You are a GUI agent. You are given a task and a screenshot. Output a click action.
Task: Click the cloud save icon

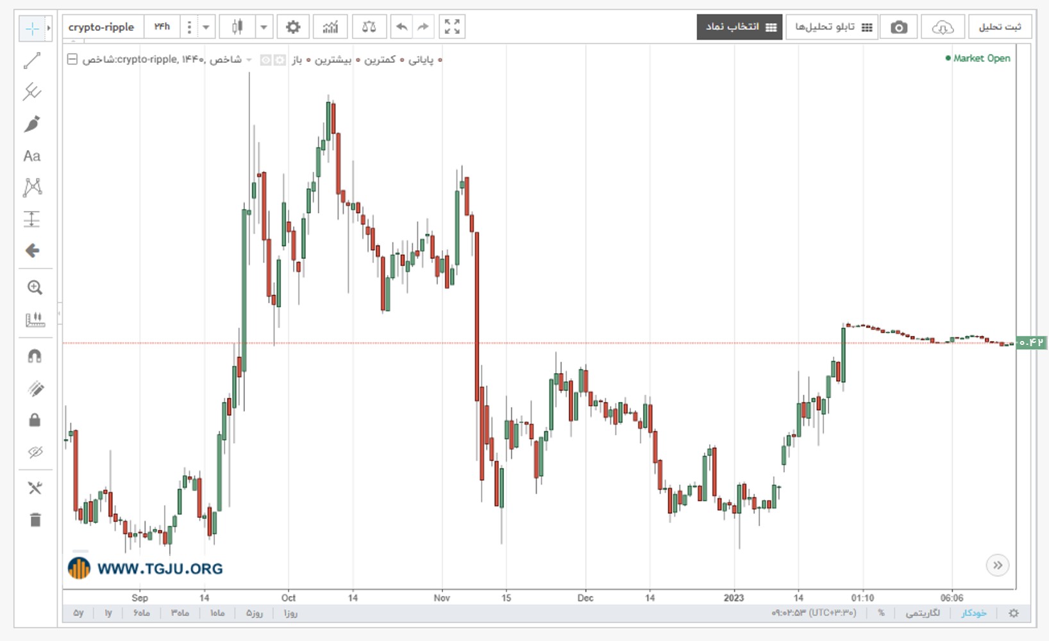(x=942, y=27)
